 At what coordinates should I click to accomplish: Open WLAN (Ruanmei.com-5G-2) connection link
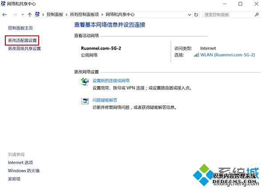228,55
